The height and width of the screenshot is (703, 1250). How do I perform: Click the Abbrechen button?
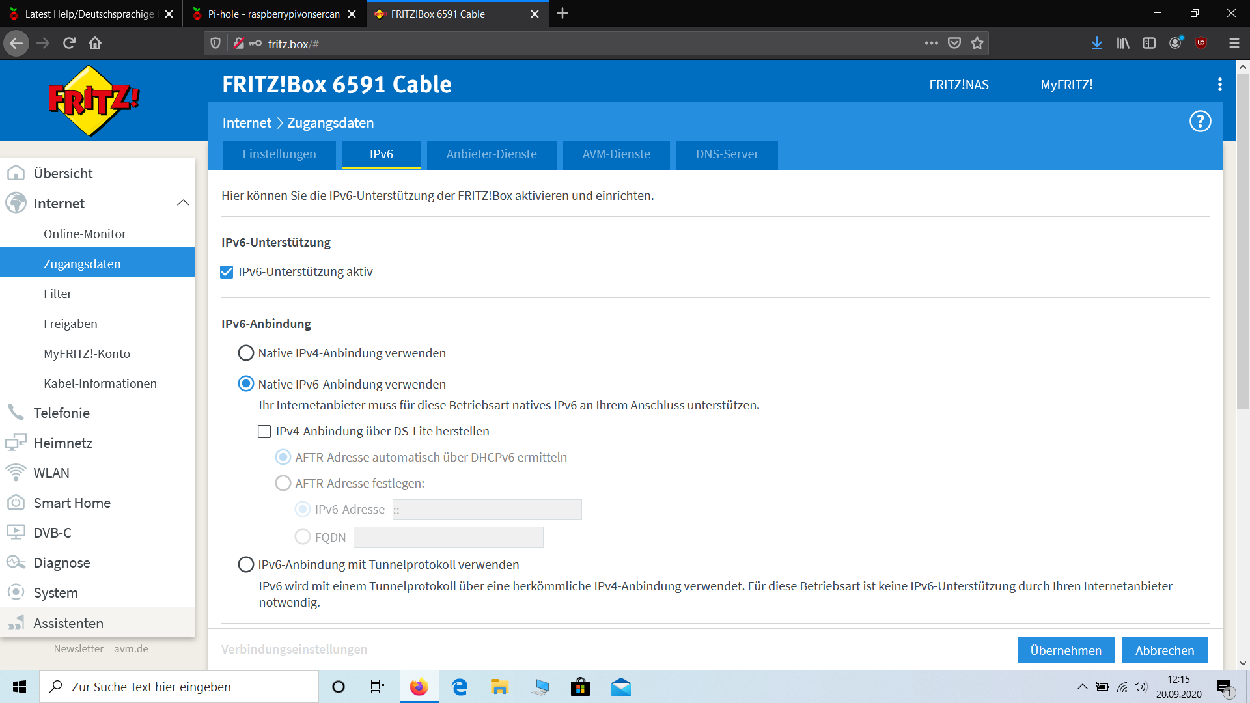[1165, 650]
